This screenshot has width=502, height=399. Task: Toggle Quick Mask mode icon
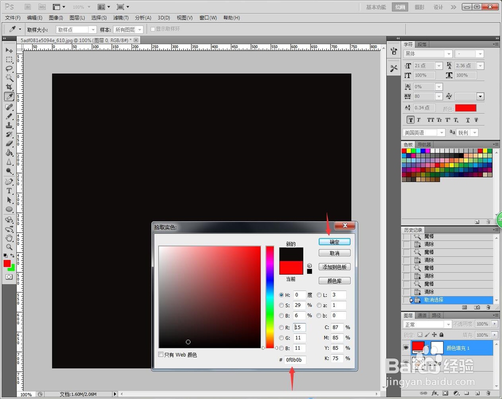[x=9, y=277]
